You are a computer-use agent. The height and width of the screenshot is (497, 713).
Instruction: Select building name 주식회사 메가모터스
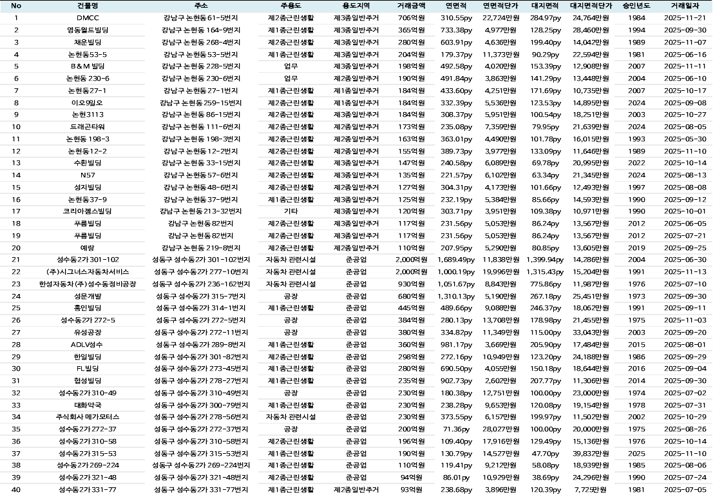tap(88, 417)
